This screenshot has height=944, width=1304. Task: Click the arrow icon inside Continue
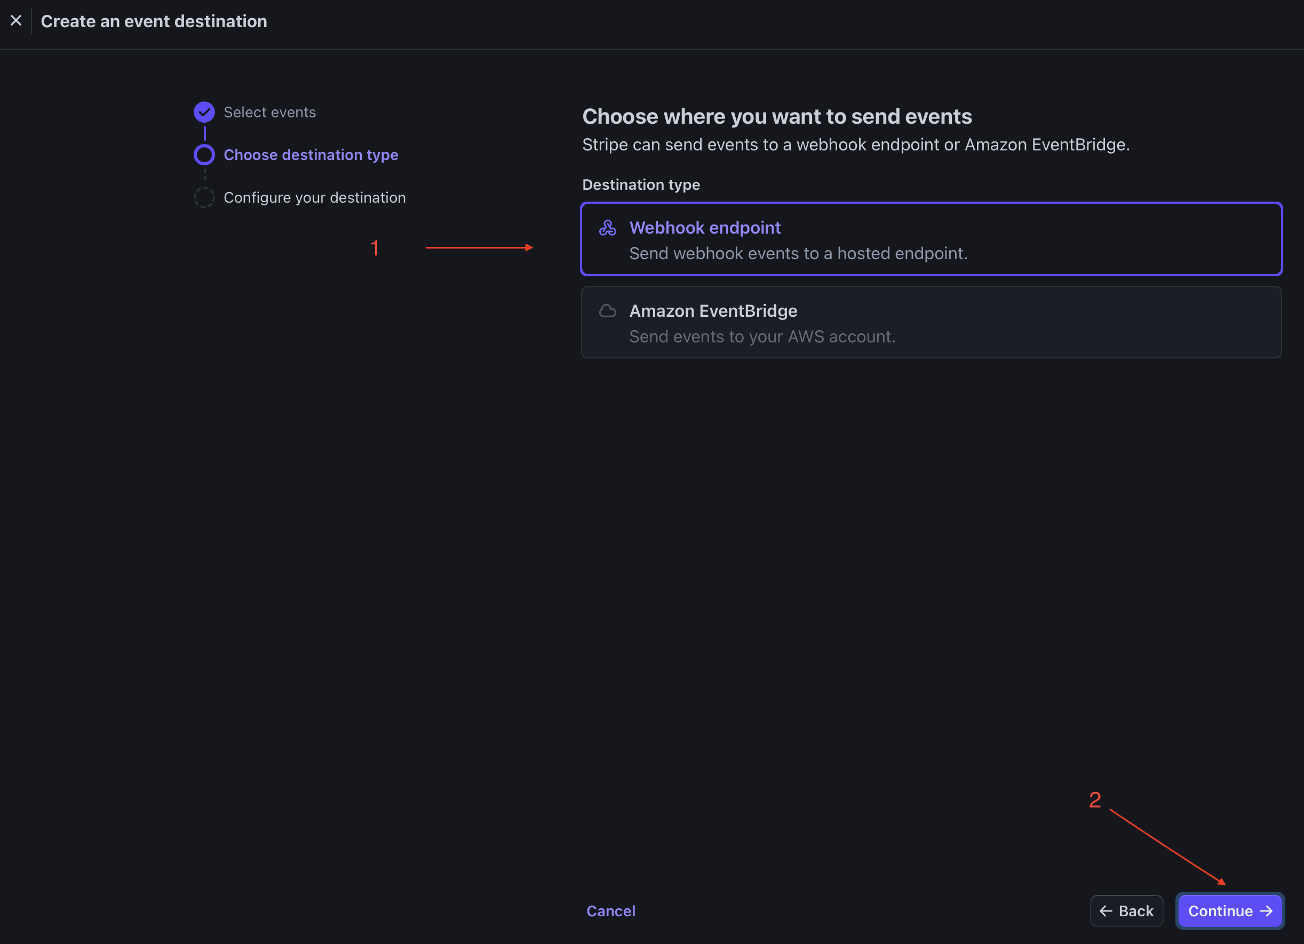1266,911
